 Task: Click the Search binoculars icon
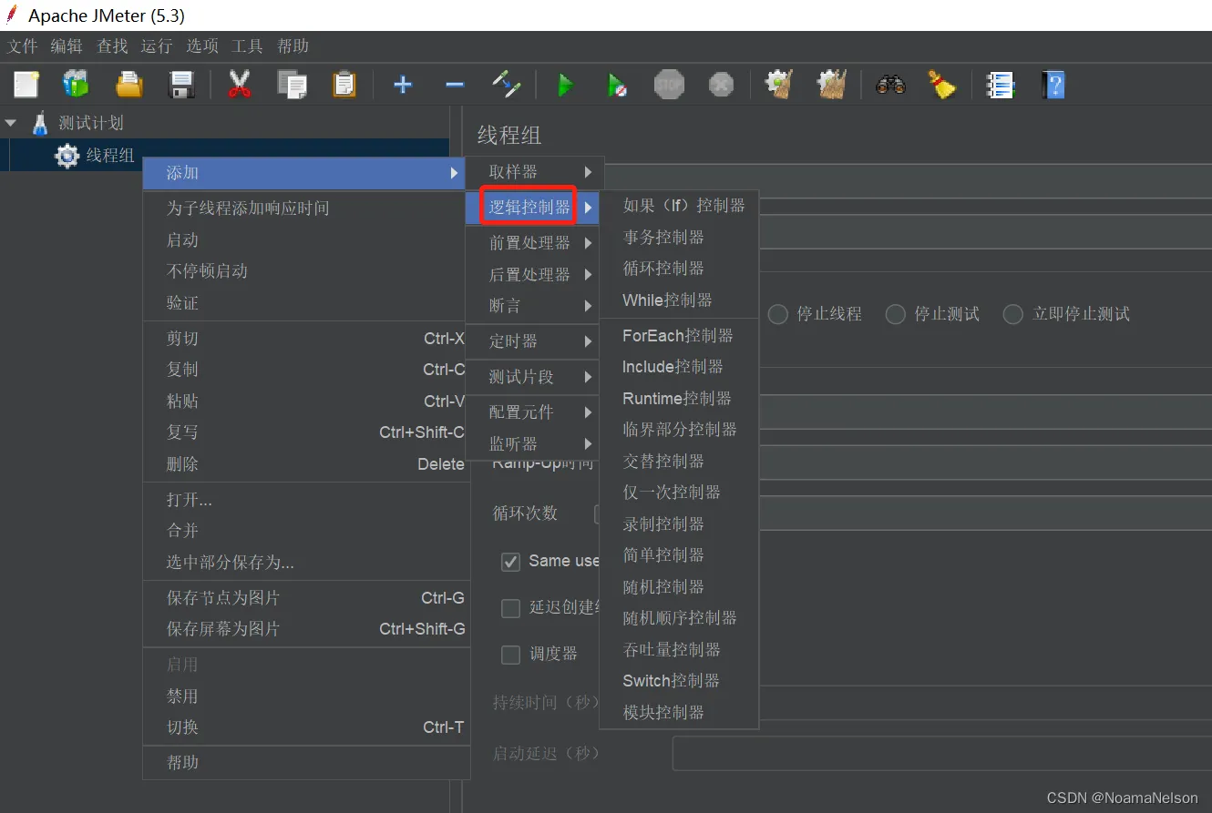pyautogui.click(x=890, y=85)
